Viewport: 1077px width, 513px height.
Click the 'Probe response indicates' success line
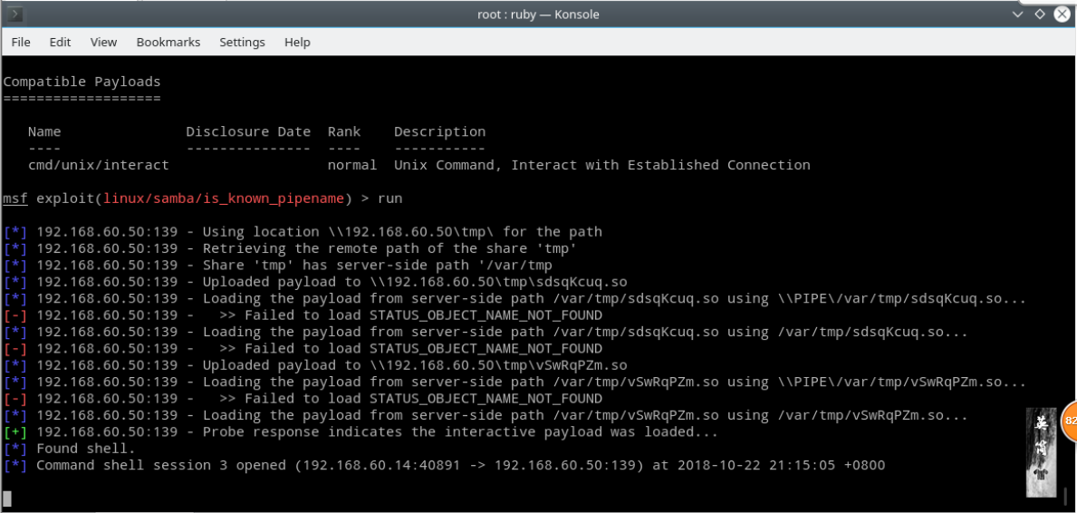click(361, 431)
